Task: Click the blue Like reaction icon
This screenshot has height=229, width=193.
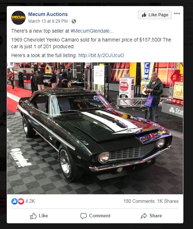Action: coord(14,201)
